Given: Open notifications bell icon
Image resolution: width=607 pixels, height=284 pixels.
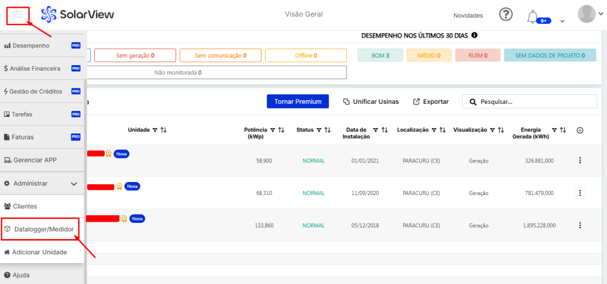Looking at the screenshot, I should pos(533,17).
